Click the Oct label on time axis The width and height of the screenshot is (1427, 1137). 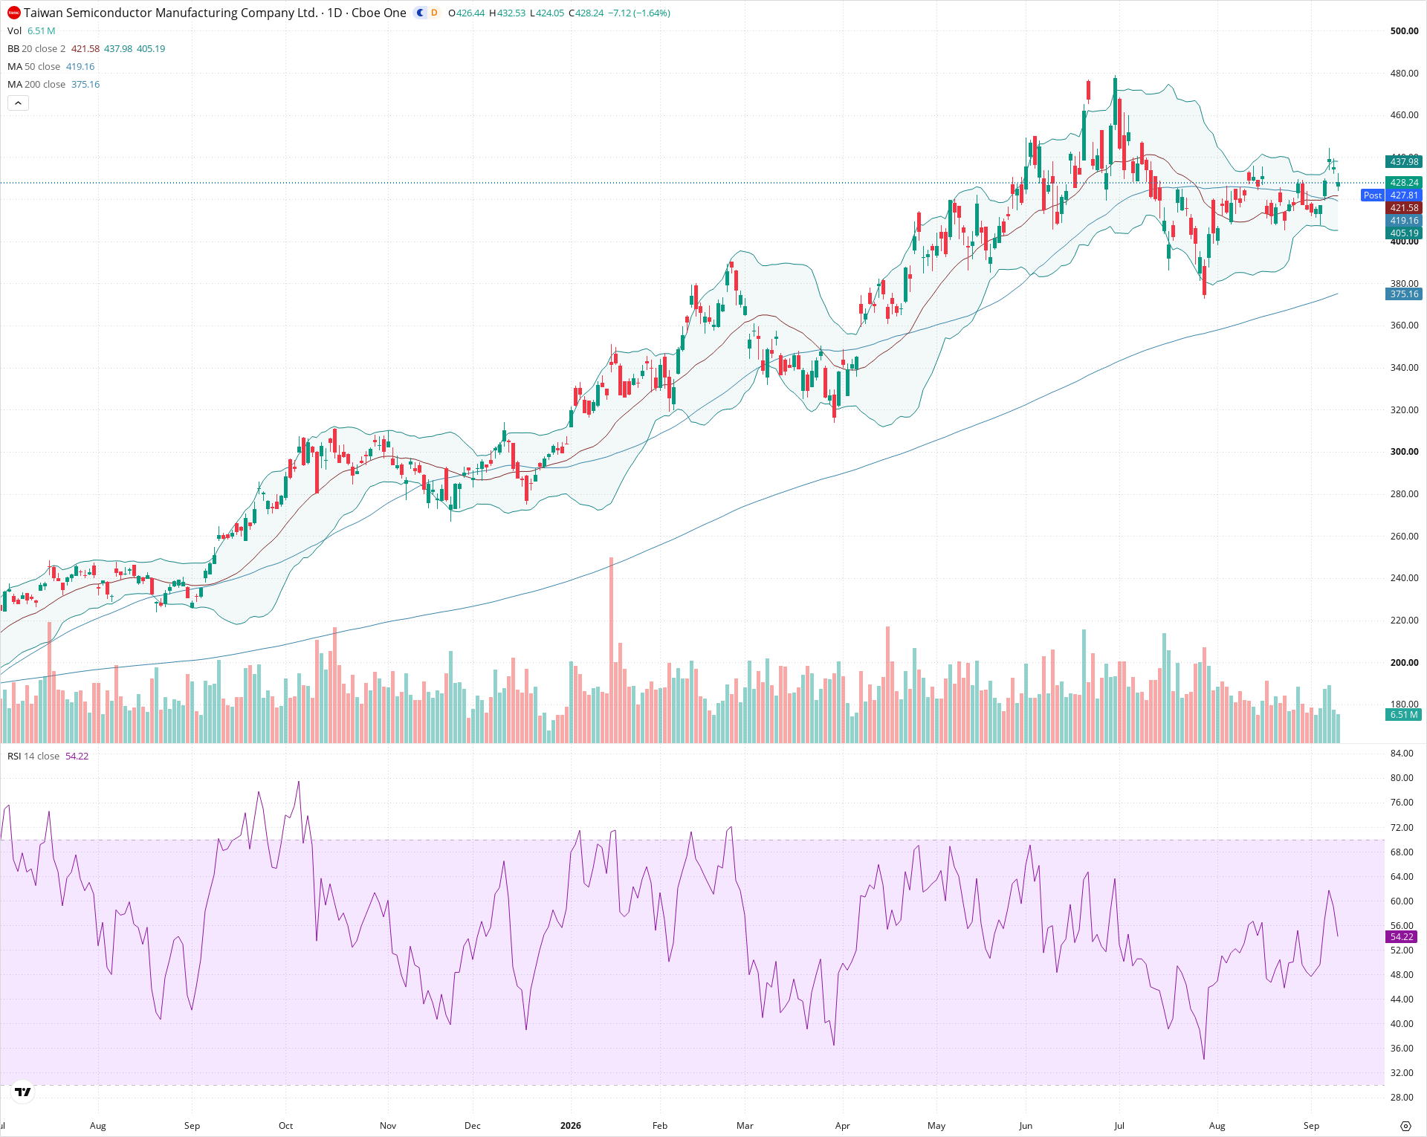pos(285,1126)
